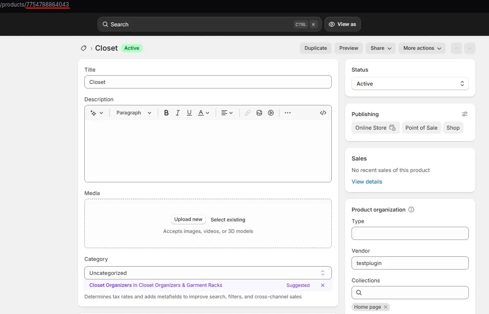The width and height of the screenshot is (489, 314).
Task: Open more formatting options with the ellipsis icon
Action: click(x=288, y=112)
